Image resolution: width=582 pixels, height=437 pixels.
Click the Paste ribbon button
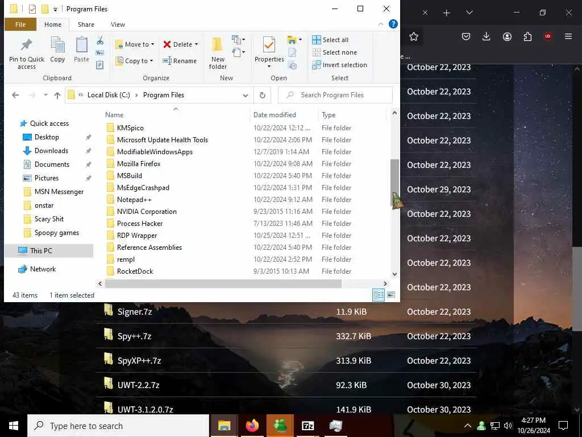(82, 50)
